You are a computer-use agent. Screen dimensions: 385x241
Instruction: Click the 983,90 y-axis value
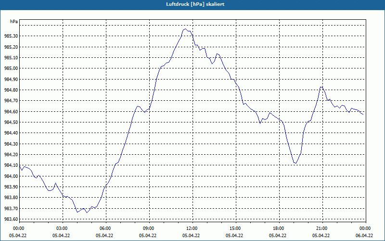click(x=11, y=187)
